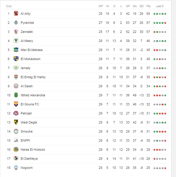Click Al Ahly's last five results dots
176x177 pixels.
160,14
